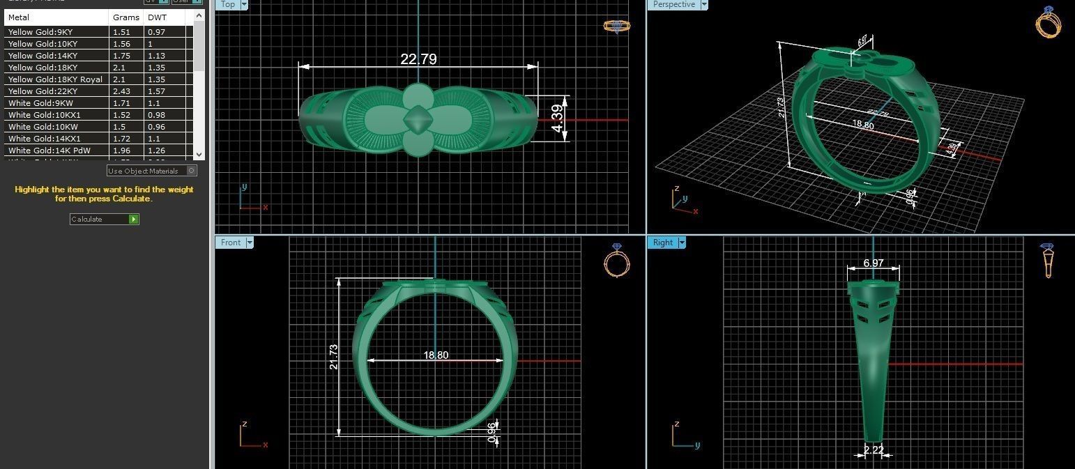1075x469 pixels.
Task: Open the Perspective viewport dropdown arrow
Action: tap(704, 4)
